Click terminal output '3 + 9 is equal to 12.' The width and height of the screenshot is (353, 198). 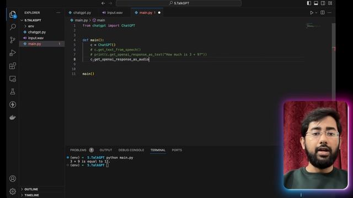coord(90,161)
